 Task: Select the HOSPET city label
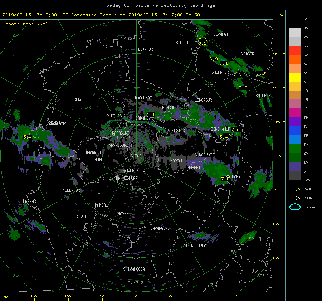(194, 168)
